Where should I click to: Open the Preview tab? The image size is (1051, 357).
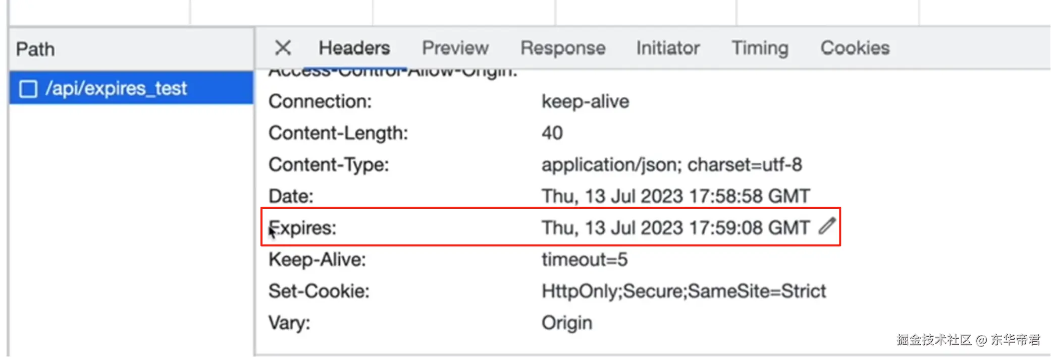click(x=455, y=48)
